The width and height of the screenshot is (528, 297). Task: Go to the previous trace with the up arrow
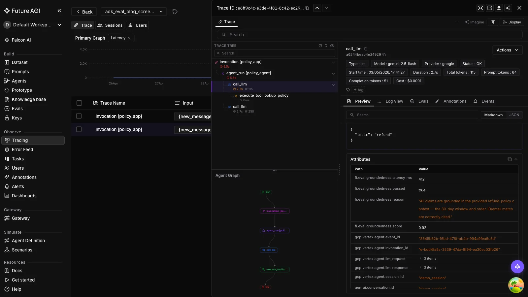[x=317, y=8]
